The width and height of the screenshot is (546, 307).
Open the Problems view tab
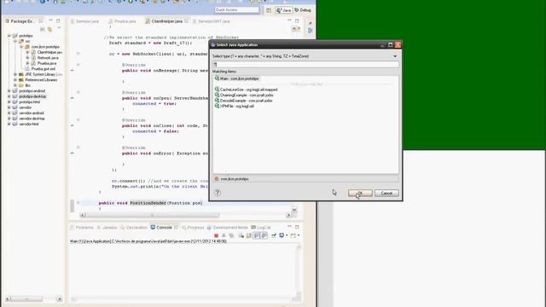(82, 228)
